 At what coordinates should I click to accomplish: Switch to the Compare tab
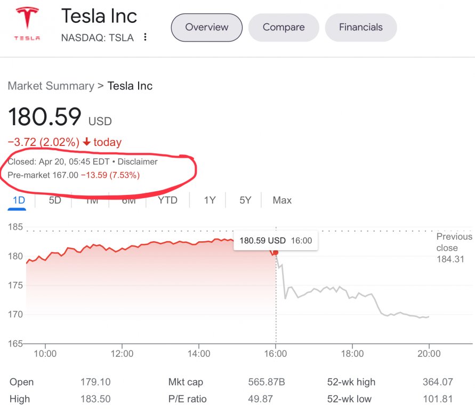284,27
